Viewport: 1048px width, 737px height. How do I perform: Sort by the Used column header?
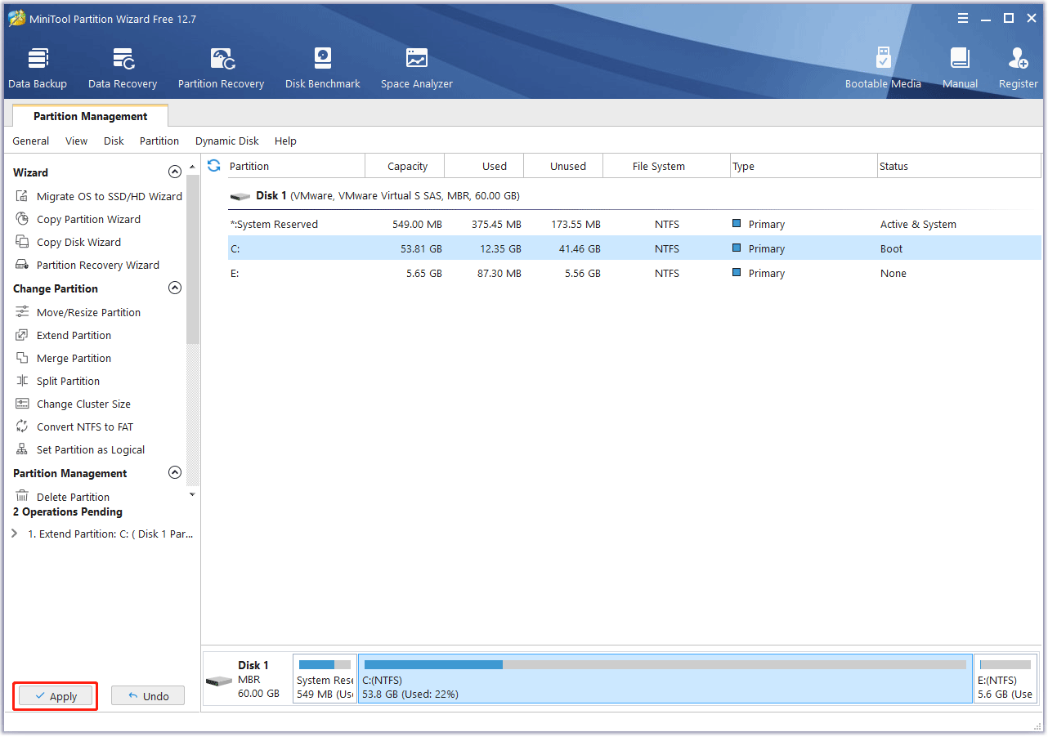click(x=484, y=166)
